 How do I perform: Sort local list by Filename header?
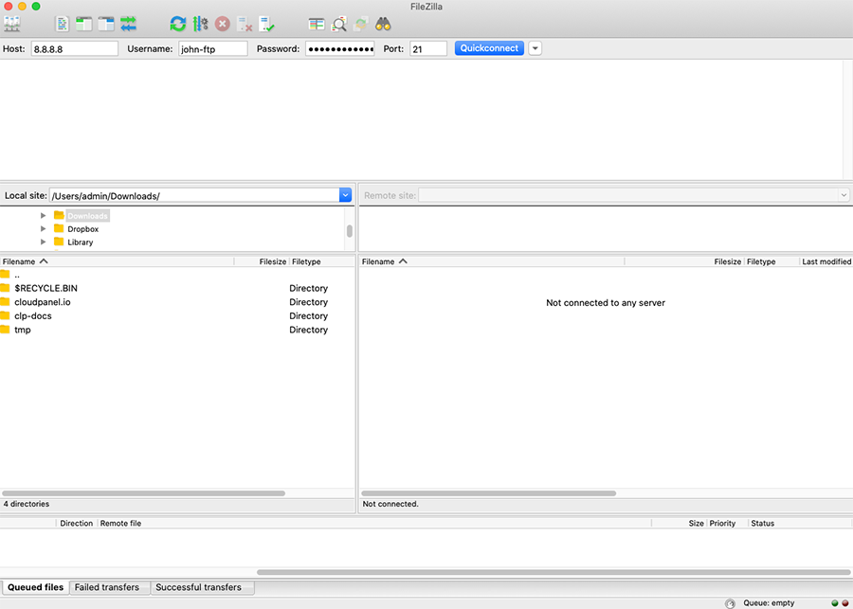(x=117, y=261)
